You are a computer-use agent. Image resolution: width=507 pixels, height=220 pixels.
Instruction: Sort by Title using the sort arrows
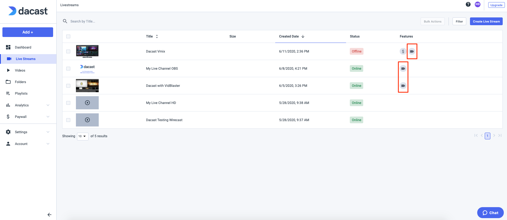[x=157, y=36]
